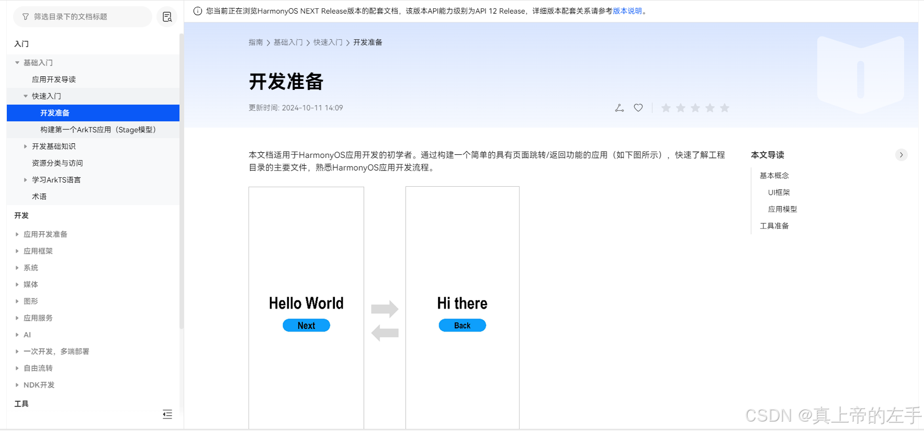924x431 pixels.
Task: Expand the 学习ArkTS语言 node
Action: pyautogui.click(x=26, y=180)
